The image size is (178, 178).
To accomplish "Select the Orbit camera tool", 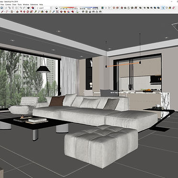I will [x=46, y=11].
